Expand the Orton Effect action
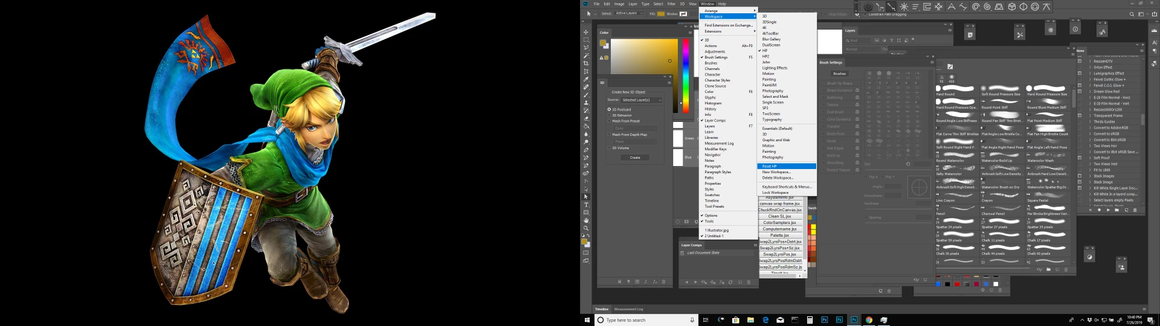The height and width of the screenshot is (326, 1160). tap(1091, 67)
